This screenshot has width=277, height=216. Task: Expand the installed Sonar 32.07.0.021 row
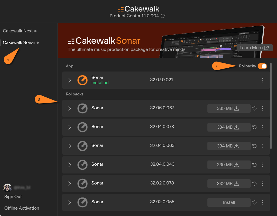69,80
